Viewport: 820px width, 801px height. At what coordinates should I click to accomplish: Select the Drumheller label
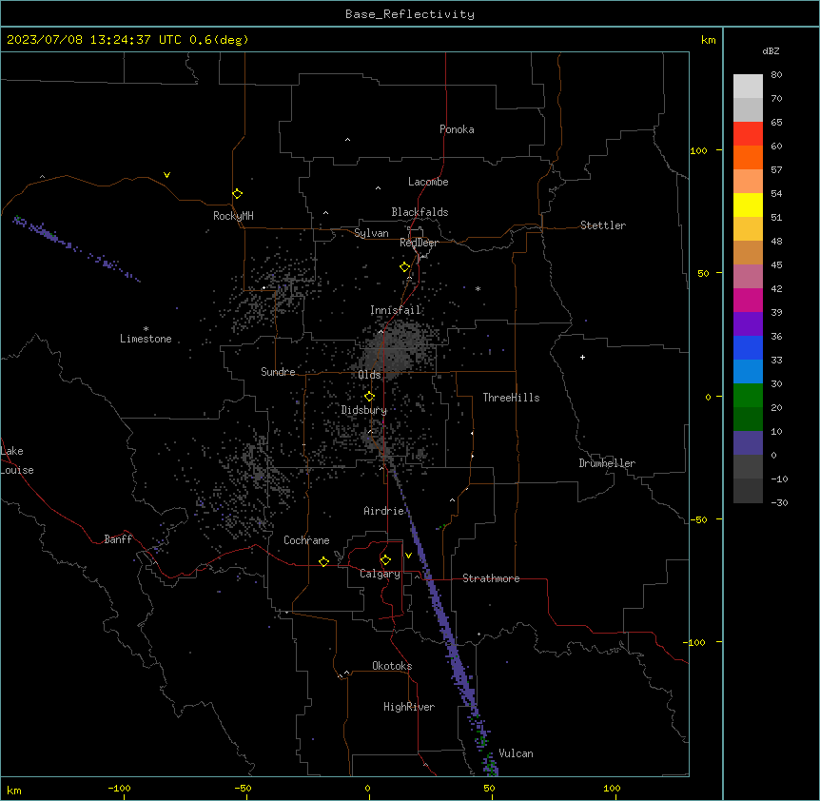tap(607, 463)
